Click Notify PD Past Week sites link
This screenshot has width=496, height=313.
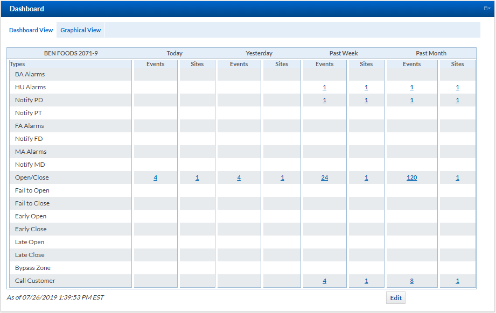(x=366, y=100)
